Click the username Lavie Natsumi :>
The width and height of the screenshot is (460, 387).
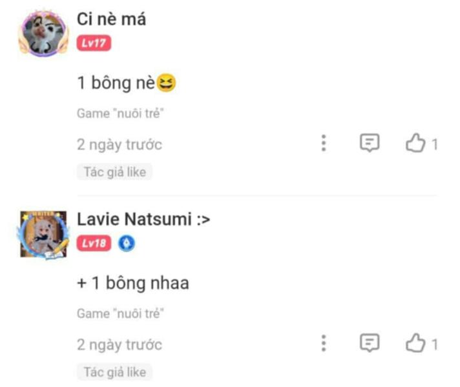(x=143, y=219)
